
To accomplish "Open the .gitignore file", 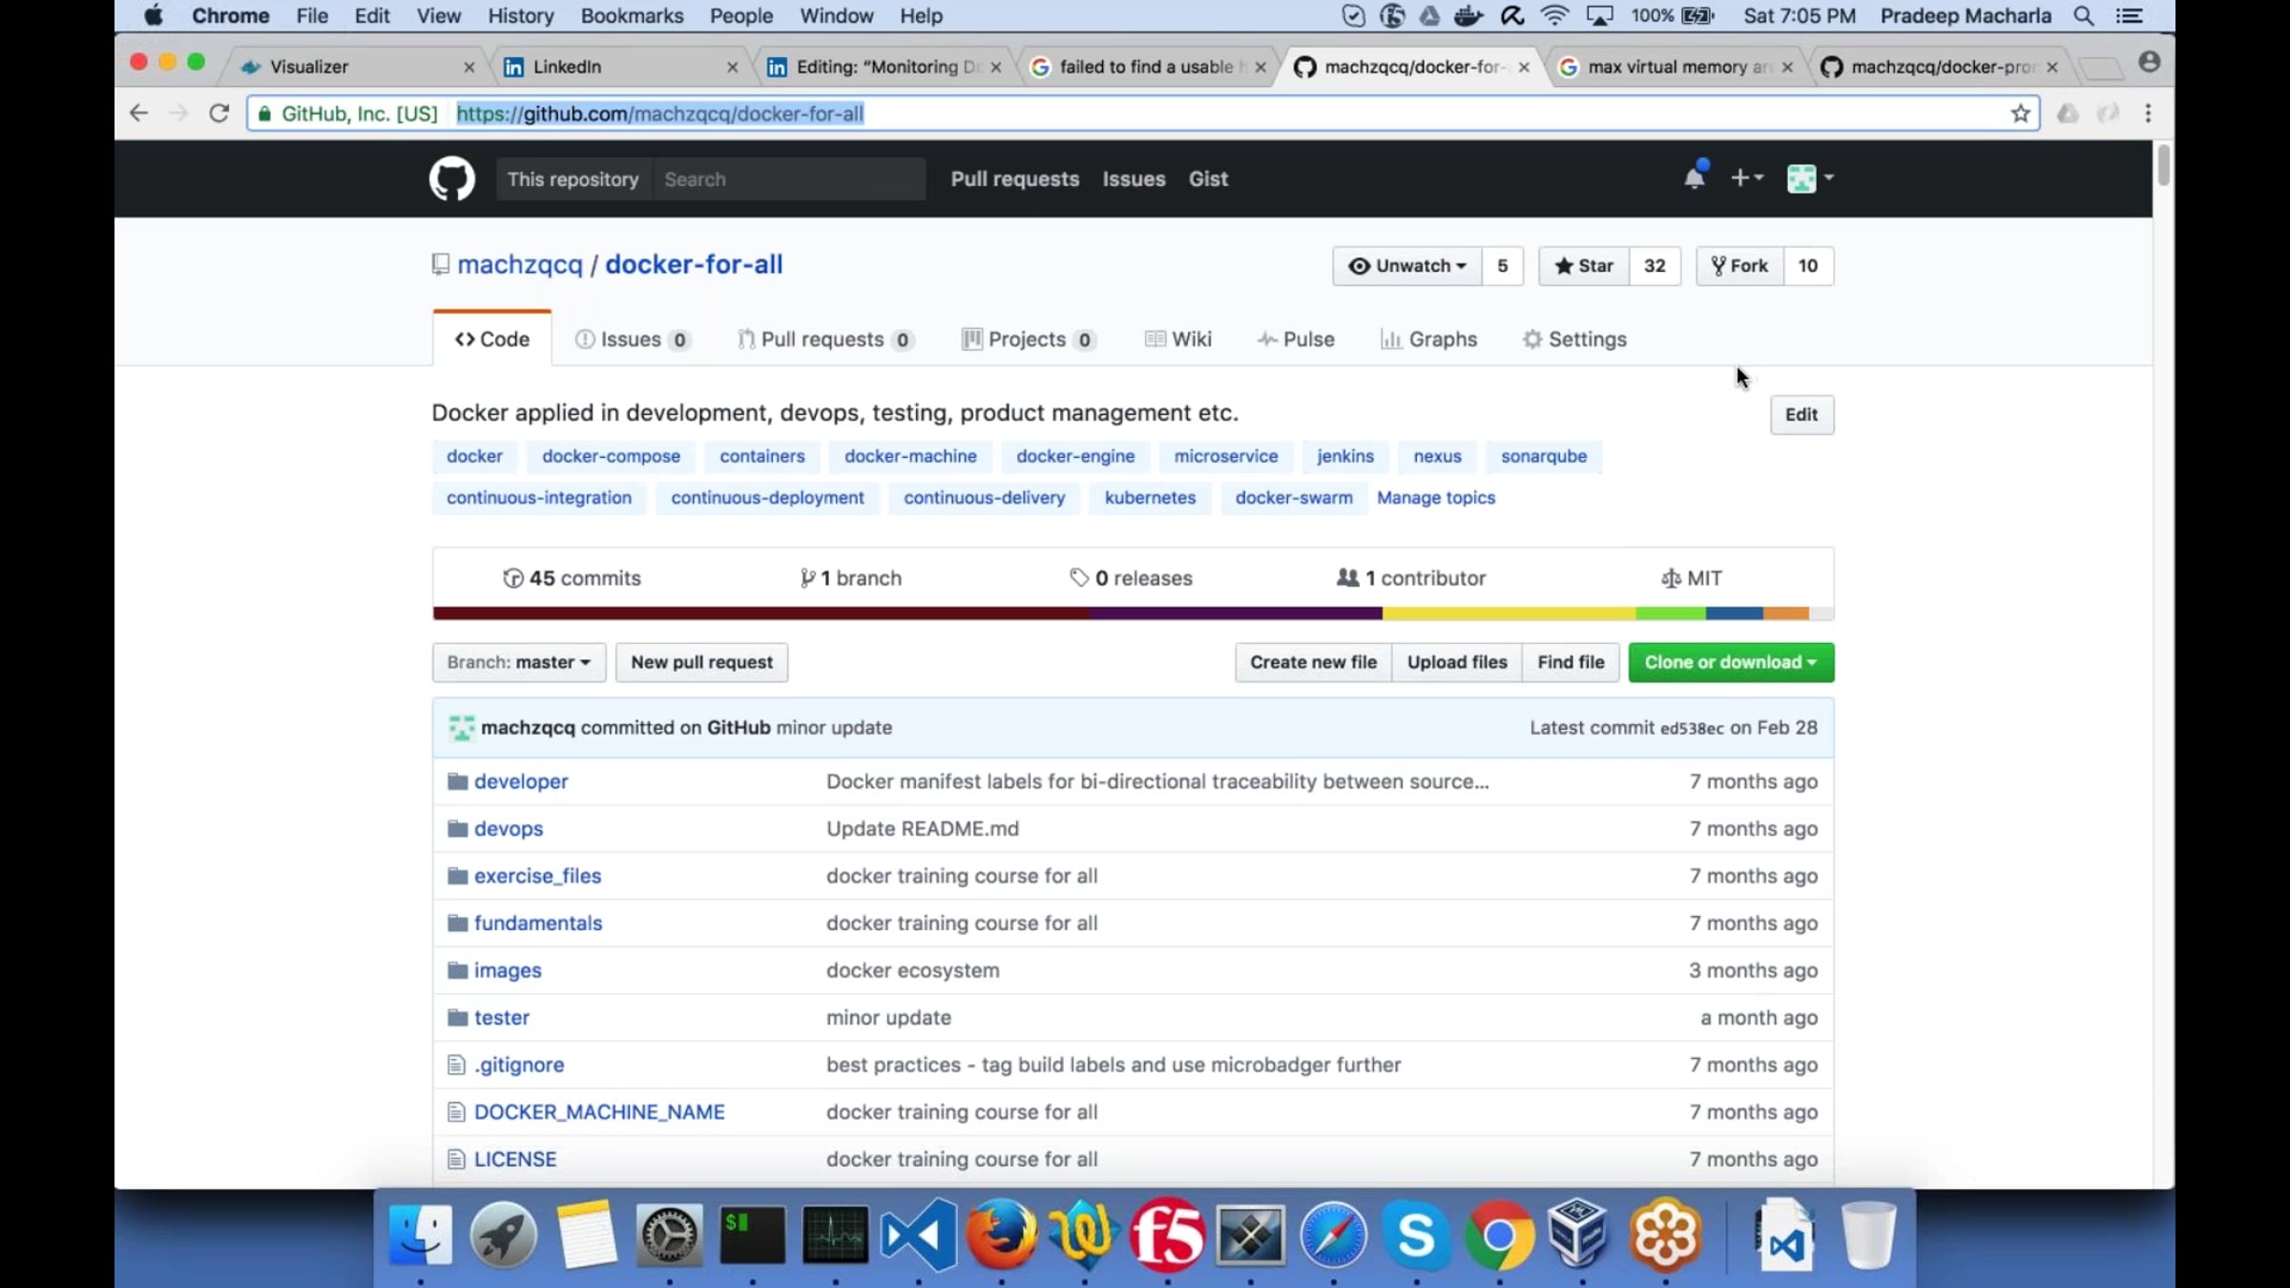I will 519,1066.
